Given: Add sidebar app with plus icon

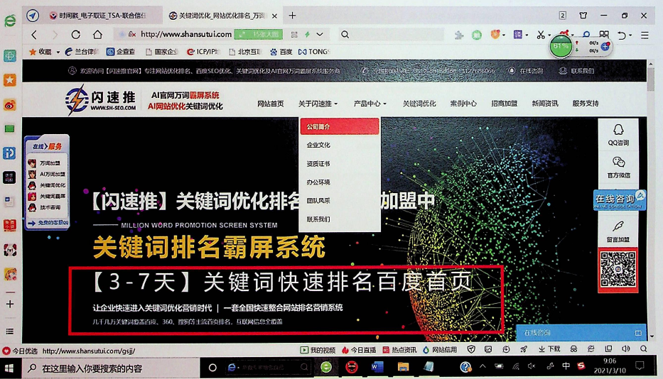Looking at the screenshot, I should click(x=10, y=304).
